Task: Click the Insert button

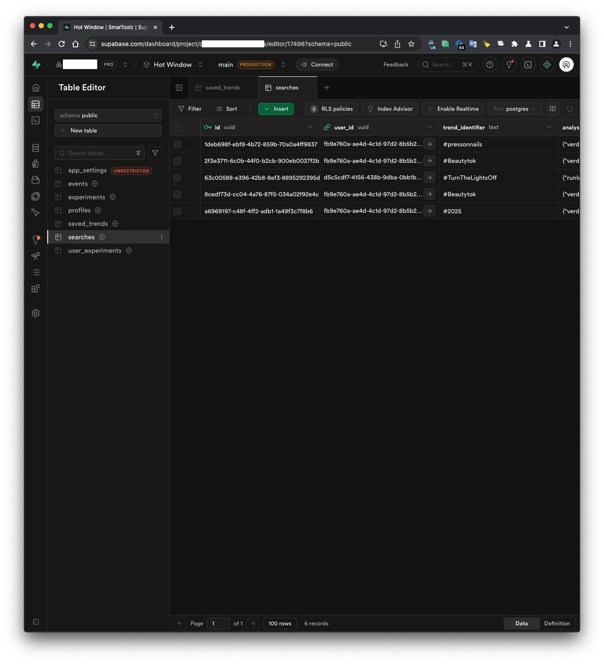Action: 276,109
